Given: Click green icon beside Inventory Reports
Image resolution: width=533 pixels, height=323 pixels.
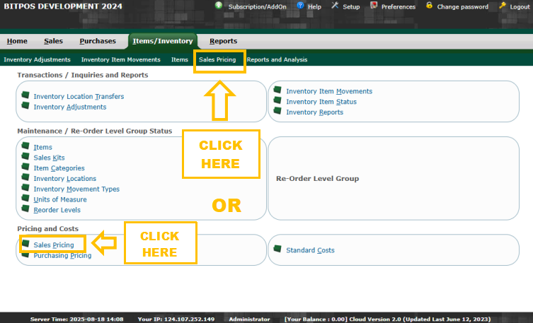Looking at the screenshot, I should [277, 110].
